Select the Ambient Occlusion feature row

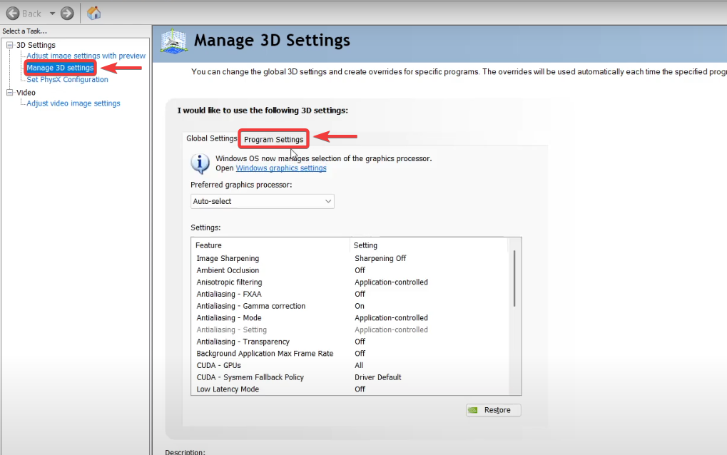point(350,270)
